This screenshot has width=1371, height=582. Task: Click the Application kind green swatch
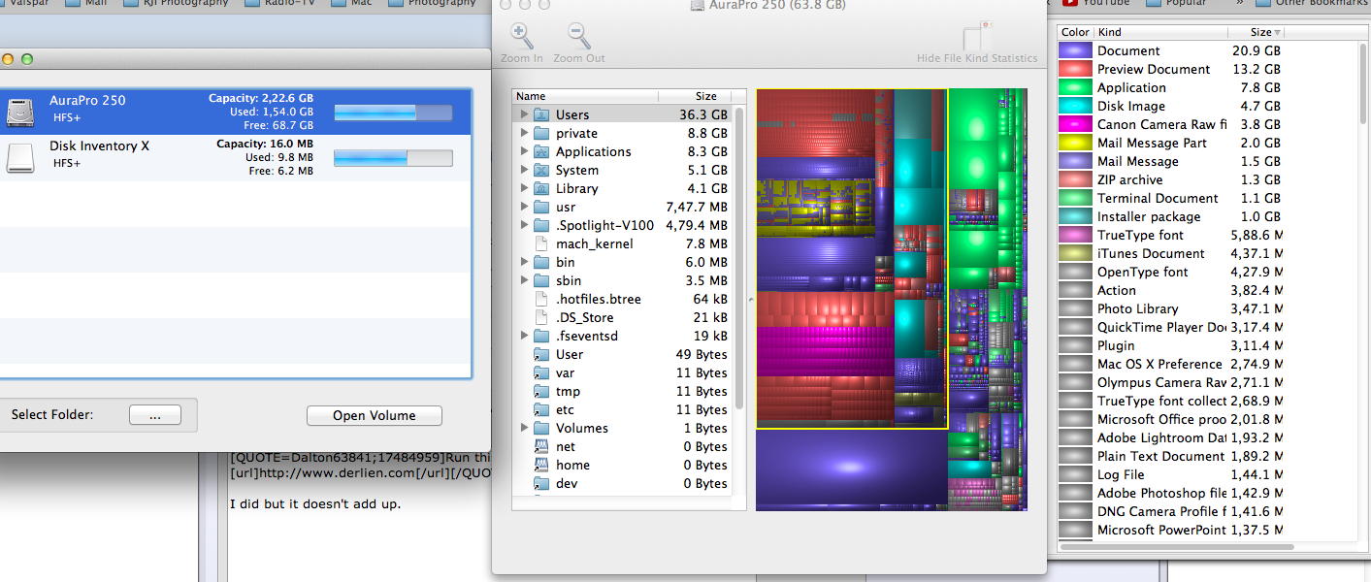point(1075,87)
